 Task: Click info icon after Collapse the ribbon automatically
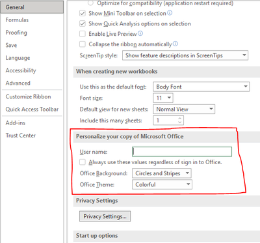point(175,44)
